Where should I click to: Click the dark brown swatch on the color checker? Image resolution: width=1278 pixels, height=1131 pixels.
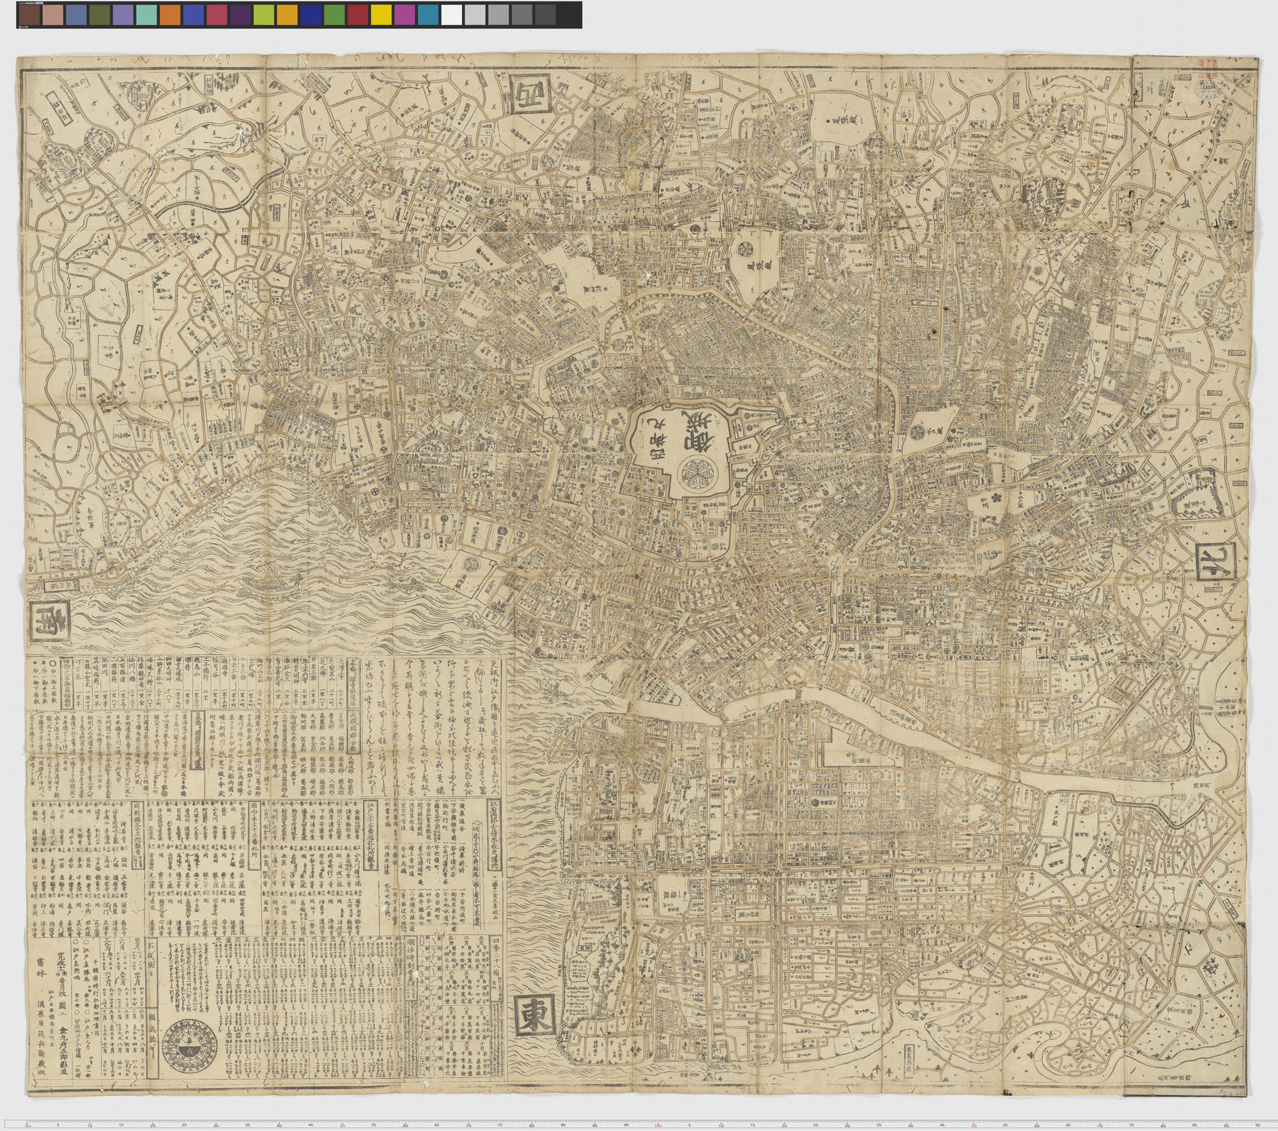tap(31, 15)
